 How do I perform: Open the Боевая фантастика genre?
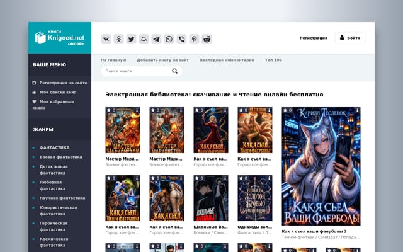pos(60,157)
